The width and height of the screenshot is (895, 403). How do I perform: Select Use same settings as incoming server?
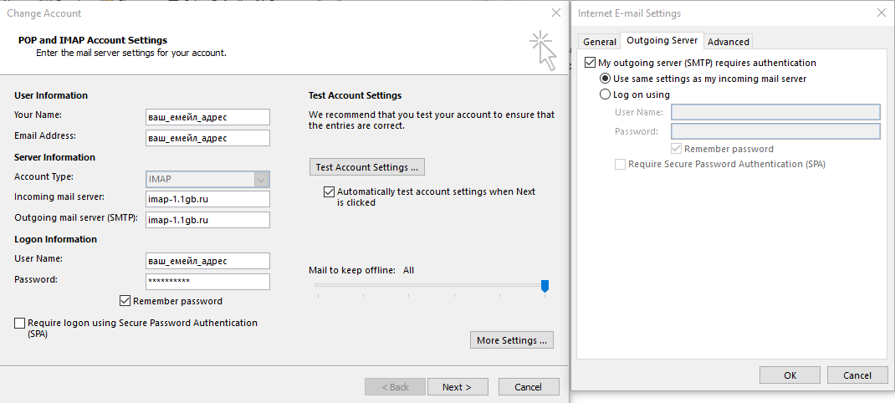pyautogui.click(x=606, y=79)
